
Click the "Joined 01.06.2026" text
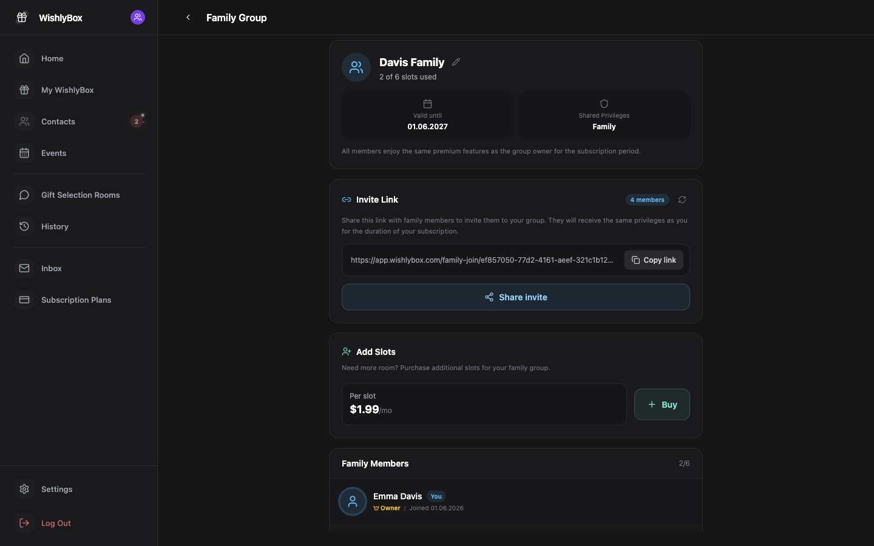tap(436, 508)
